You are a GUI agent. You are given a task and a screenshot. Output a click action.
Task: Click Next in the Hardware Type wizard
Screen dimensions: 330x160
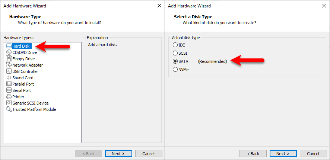tap(118, 153)
